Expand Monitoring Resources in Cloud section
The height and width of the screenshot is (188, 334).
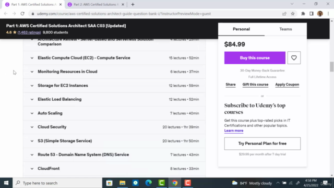tap(32, 72)
